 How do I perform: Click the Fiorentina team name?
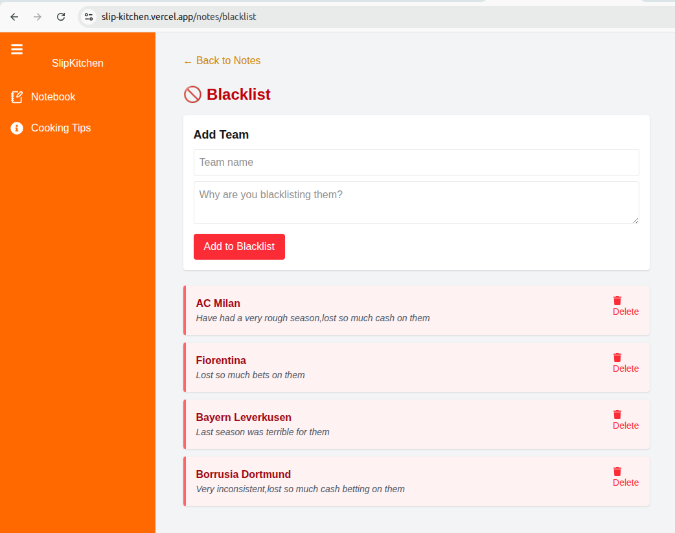[x=221, y=360]
